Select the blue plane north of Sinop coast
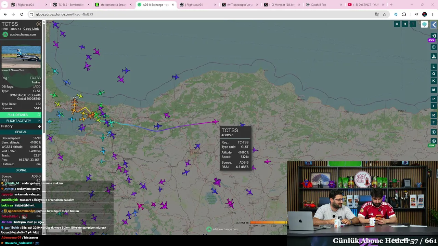This screenshot has width=438, height=246. pyautogui.click(x=176, y=77)
